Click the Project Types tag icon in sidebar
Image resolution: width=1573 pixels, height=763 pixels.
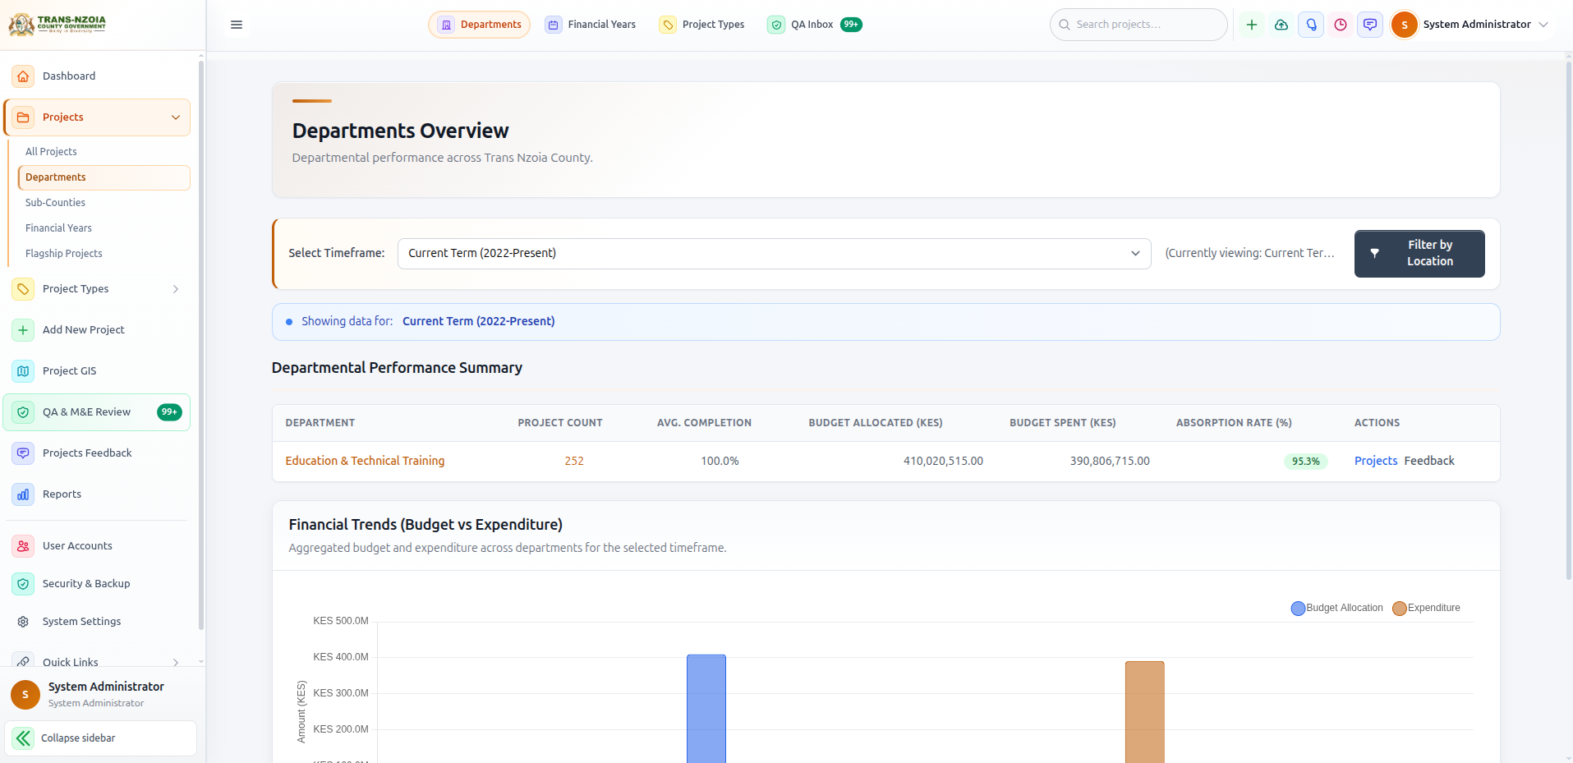pos(23,289)
